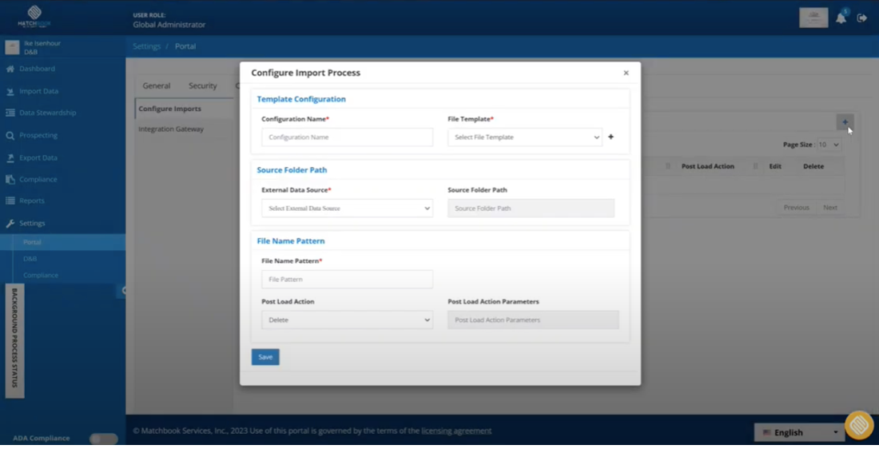Go to the Next page
Screen dimensions: 879x449
click(830, 208)
